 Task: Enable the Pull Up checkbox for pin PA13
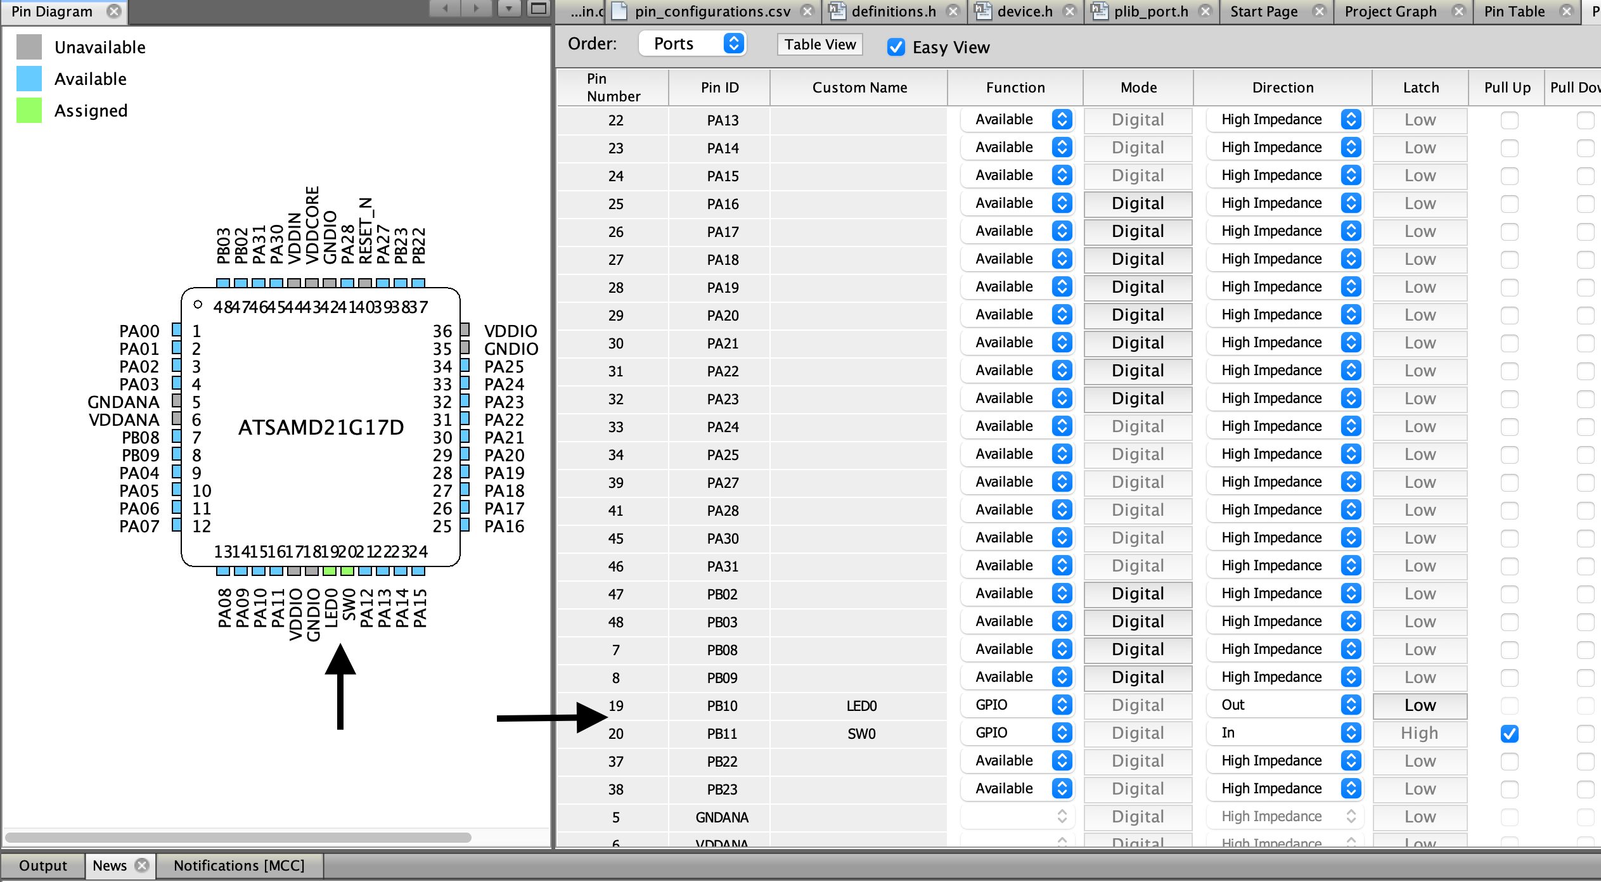tap(1508, 120)
